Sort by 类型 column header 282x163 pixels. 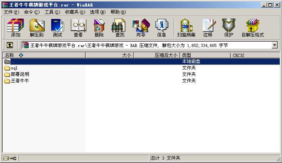pyautogui.click(x=205, y=55)
